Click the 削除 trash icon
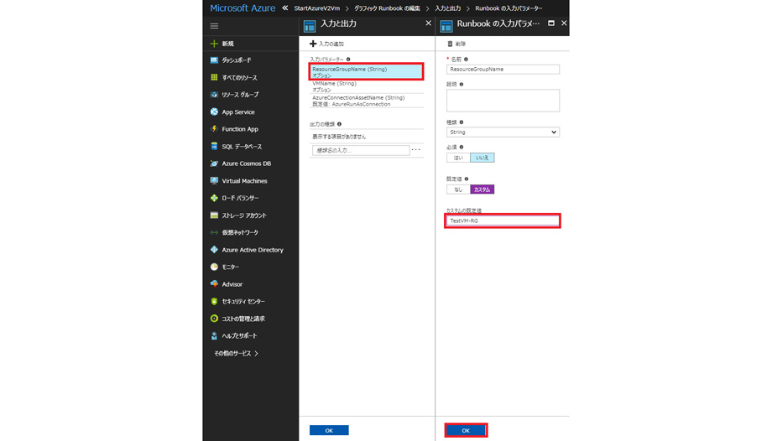 coord(451,44)
